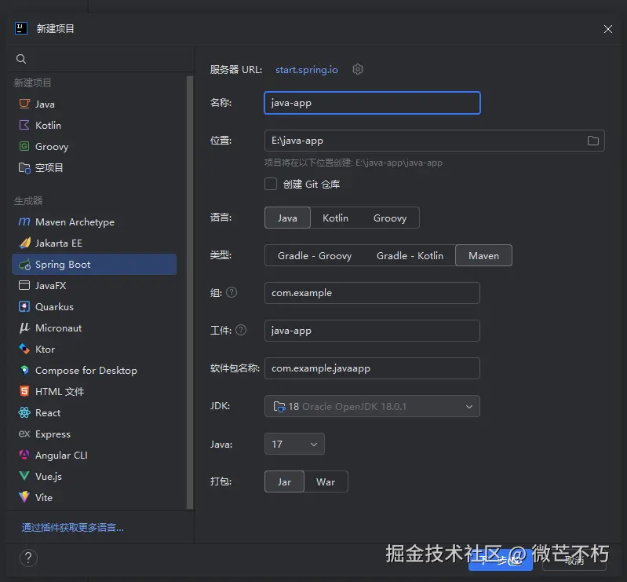Open server URL settings gear
Image resolution: width=627 pixels, height=582 pixels.
(358, 69)
